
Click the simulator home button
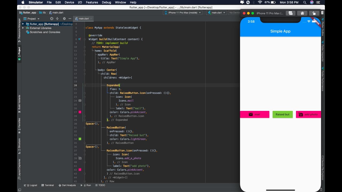click(x=302, y=13)
